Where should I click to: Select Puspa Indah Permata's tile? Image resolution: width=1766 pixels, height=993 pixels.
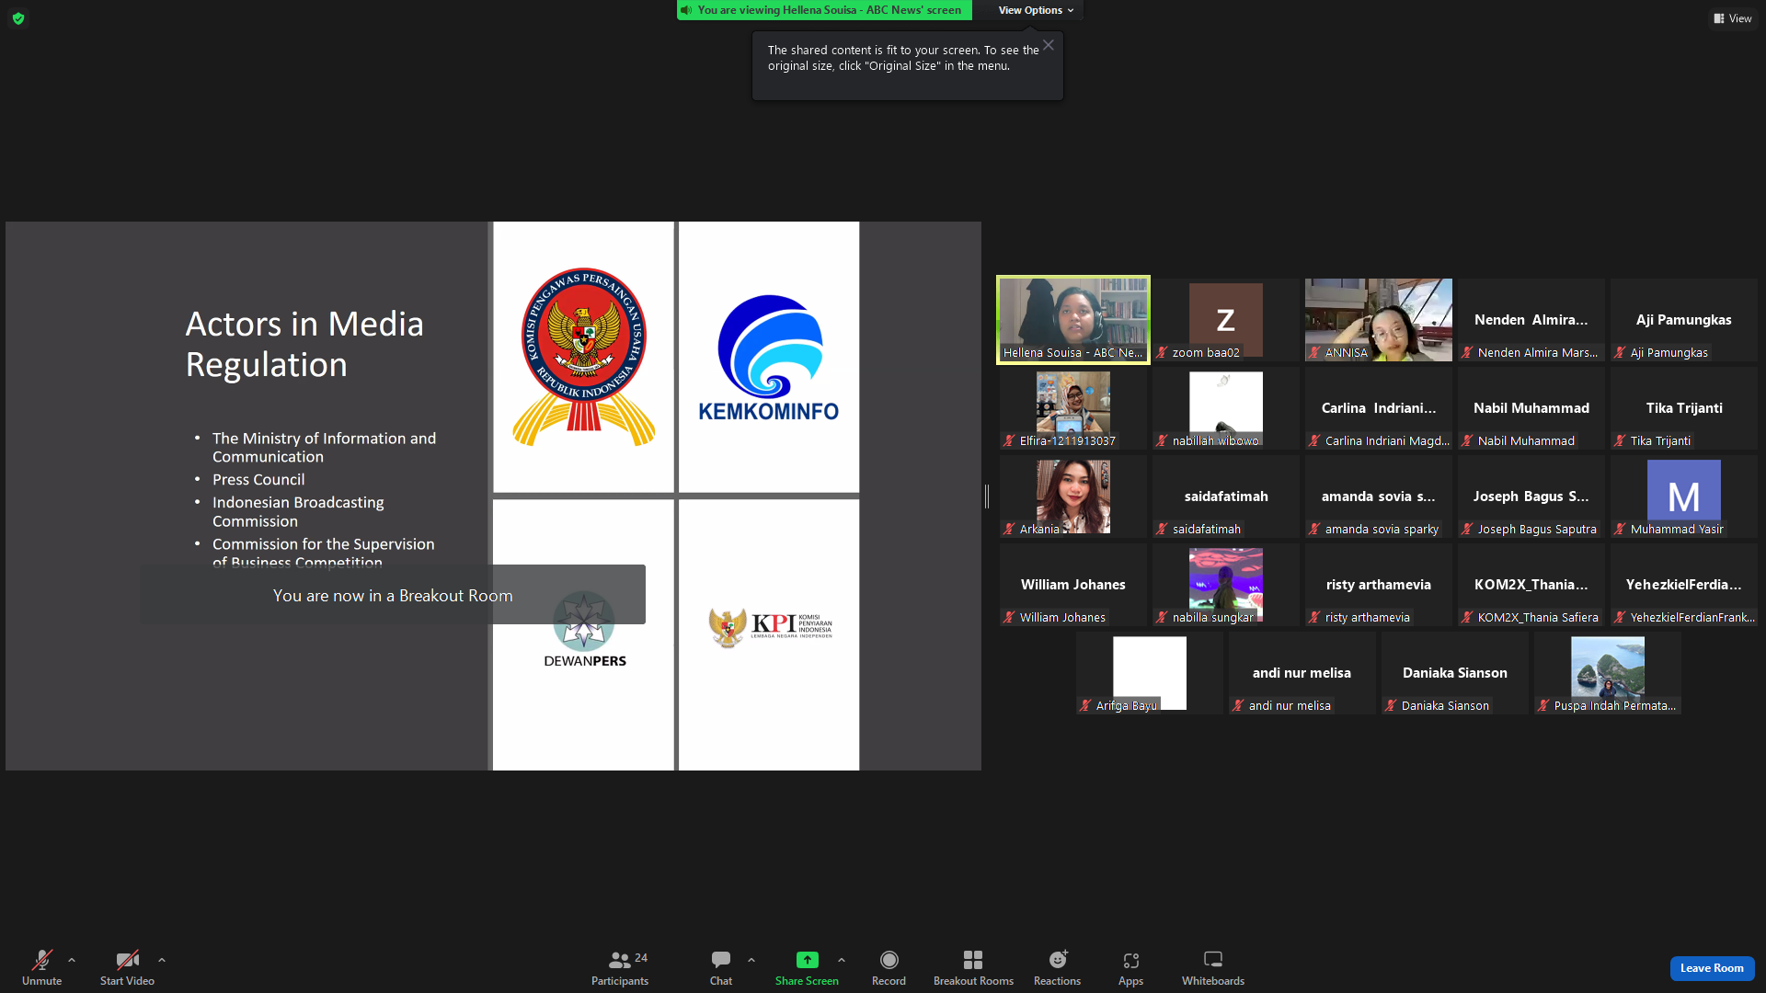(x=1608, y=673)
